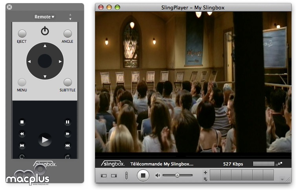Click the third empty favorite channel slot
297x191 pixels.
(236, 175)
